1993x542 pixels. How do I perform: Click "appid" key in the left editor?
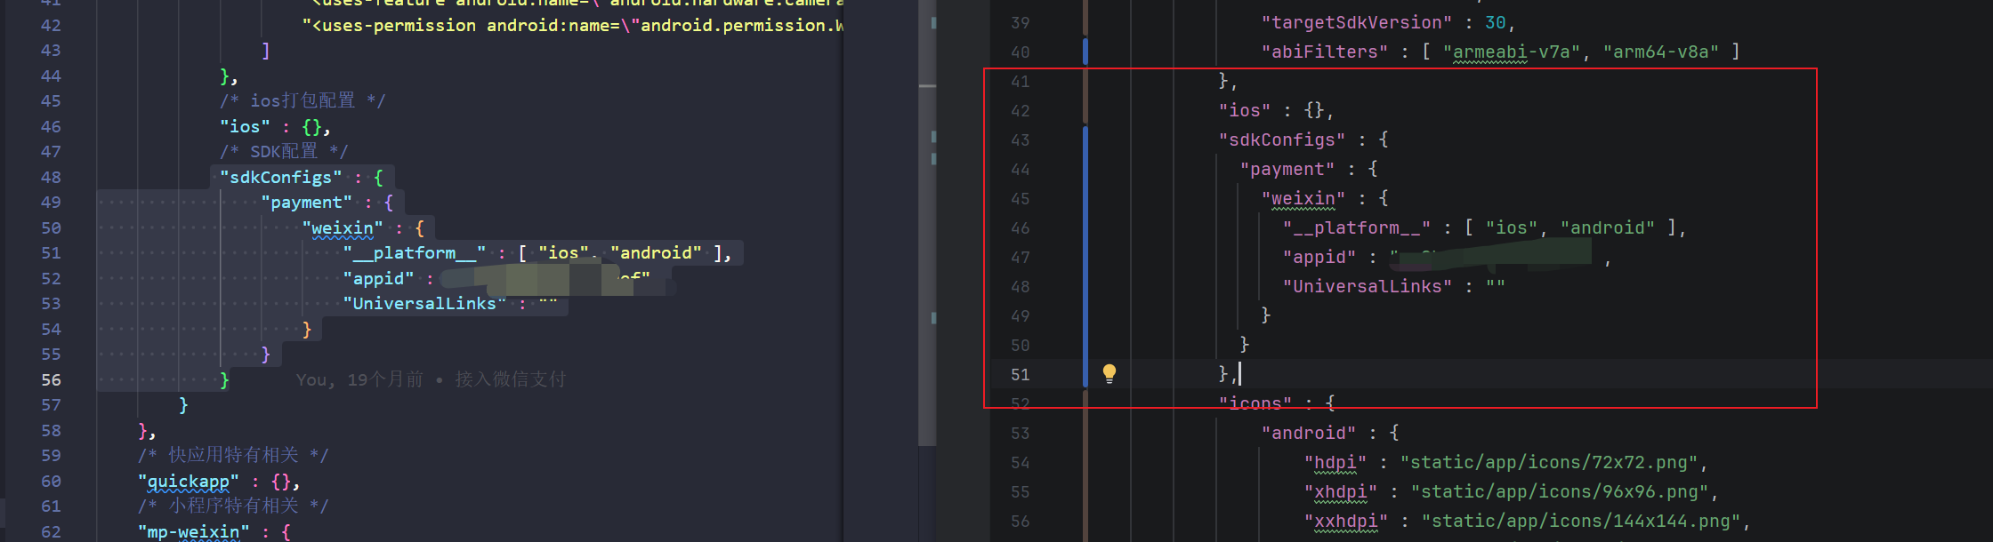(x=379, y=279)
